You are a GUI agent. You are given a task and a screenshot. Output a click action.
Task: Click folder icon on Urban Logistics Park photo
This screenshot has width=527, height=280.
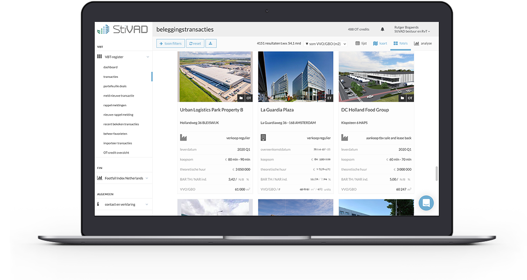point(241,98)
